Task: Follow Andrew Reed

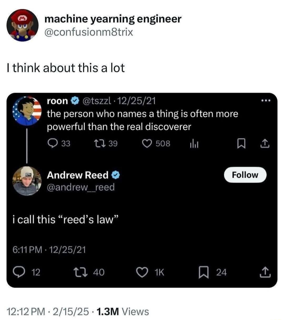Action: [245, 175]
